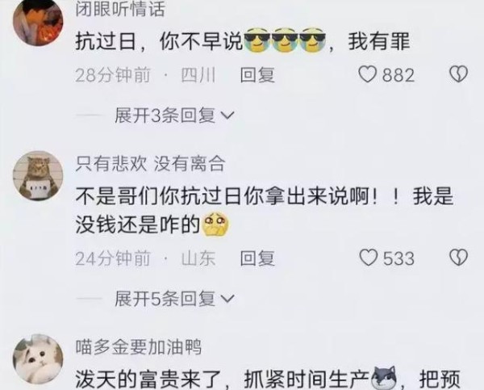Open username 喵多金要加油鸭
This screenshot has width=484, height=390.
tap(139, 346)
